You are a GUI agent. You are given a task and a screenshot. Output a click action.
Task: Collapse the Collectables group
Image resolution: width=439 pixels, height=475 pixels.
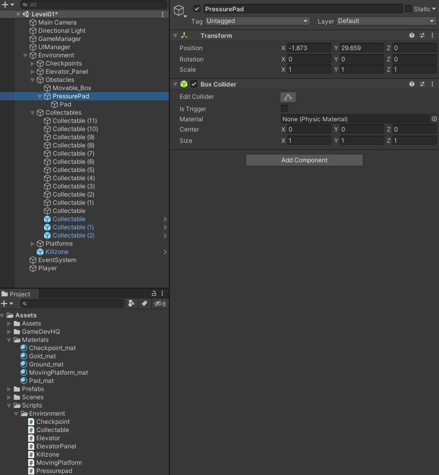pyautogui.click(x=32, y=113)
